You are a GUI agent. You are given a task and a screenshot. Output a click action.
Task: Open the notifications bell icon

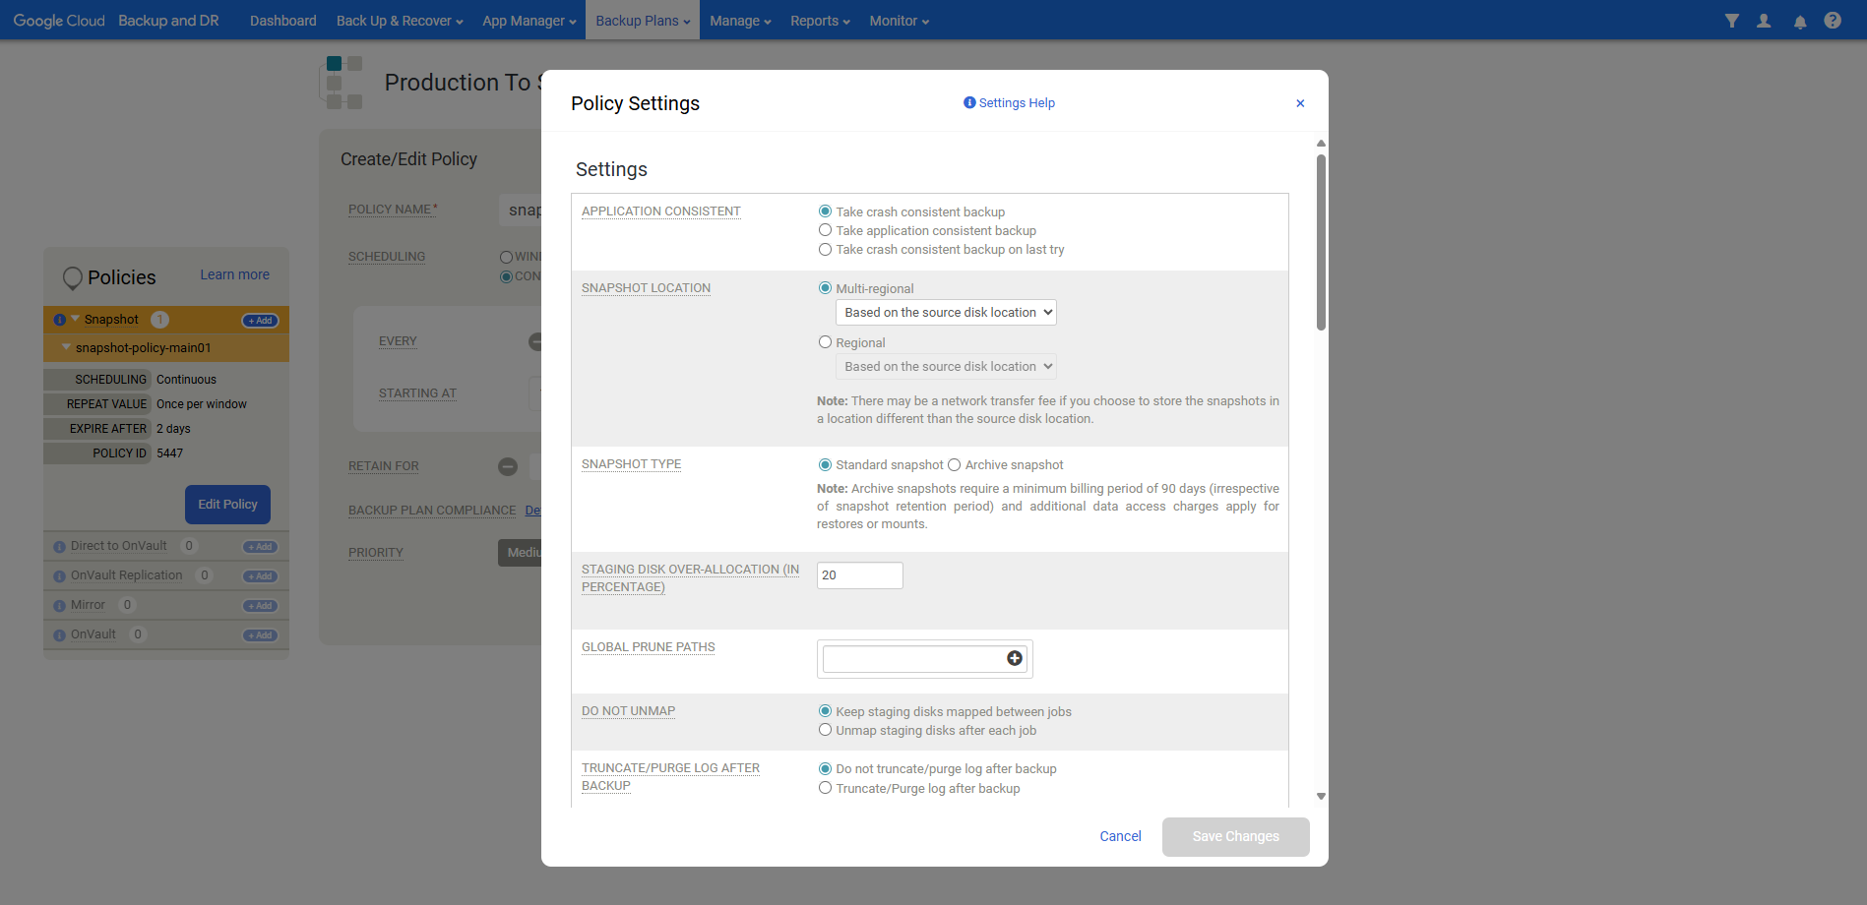(x=1799, y=22)
